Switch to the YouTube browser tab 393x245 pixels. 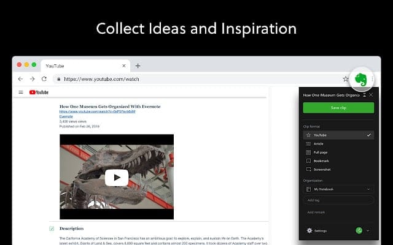coord(85,66)
